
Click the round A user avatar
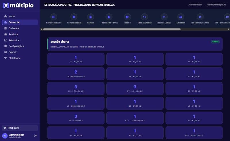5,136
